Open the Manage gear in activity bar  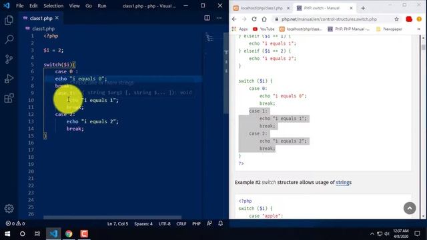click(x=9, y=209)
